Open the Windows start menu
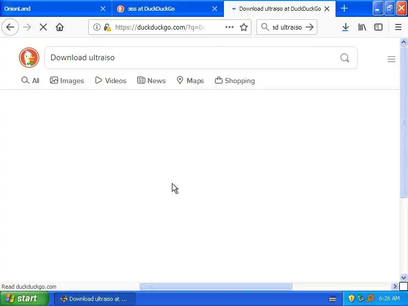 pyautogui.click(x=24, y=298)
